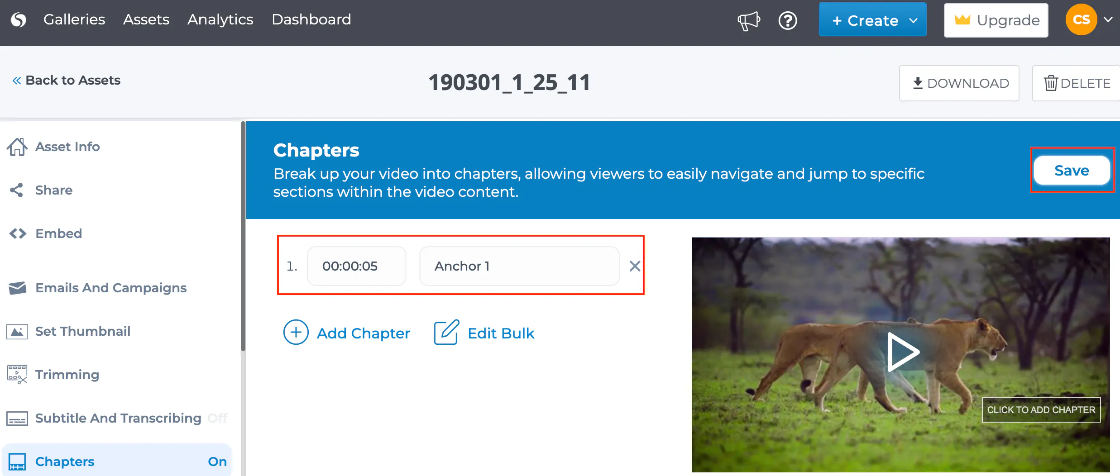Image resolution: width=1120 pixels, height=476 pixels.
Task: Save the chapters
Action: 1072,171
